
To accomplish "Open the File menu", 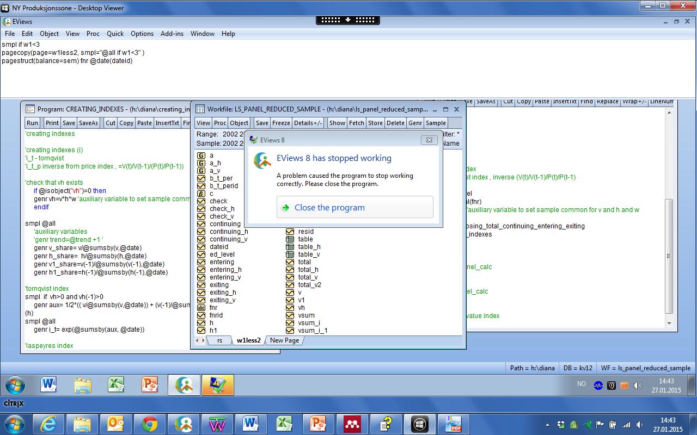I will click(x=10, y=33).
